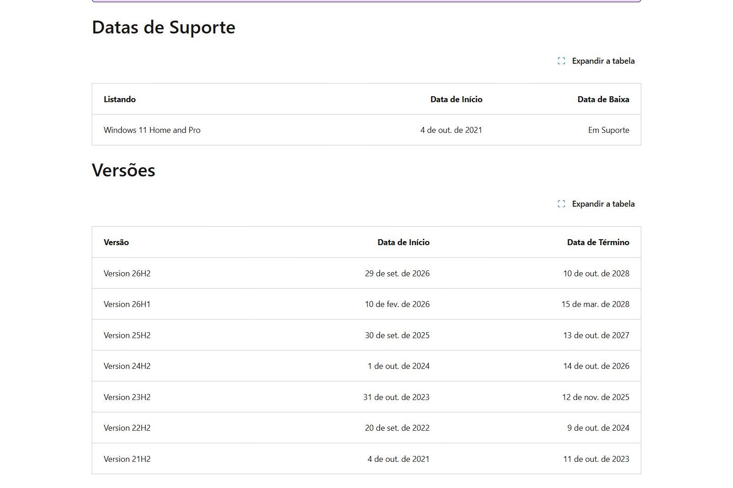The height and width of the screenshot is (488, 733).
Task: Select the date 12 de nov. de 2025
Action: 596,397
